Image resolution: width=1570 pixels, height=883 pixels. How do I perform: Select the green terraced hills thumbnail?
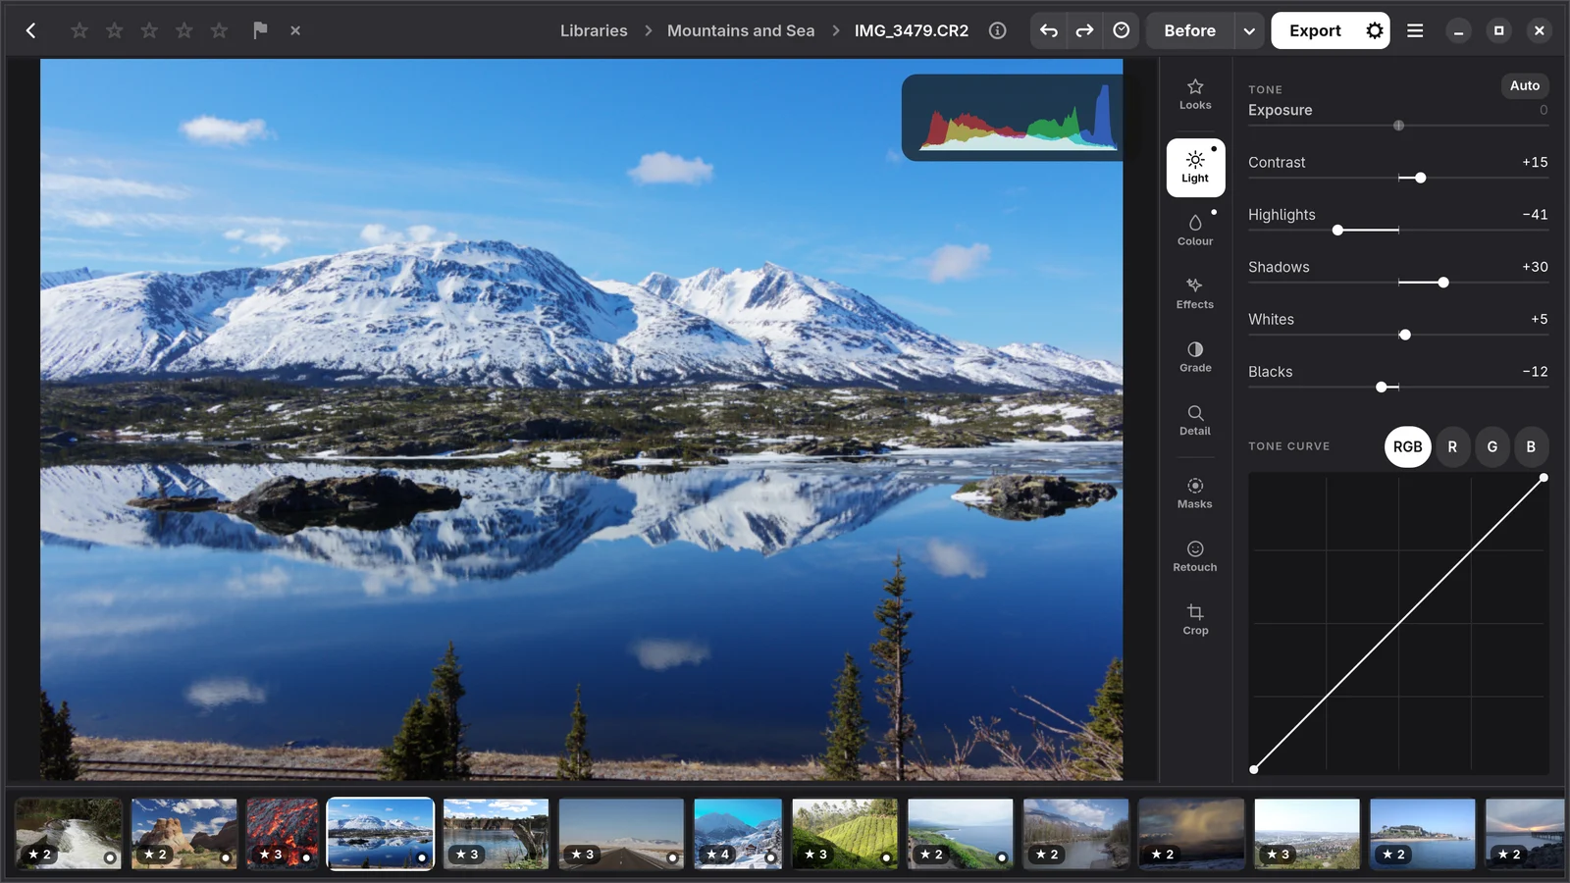[x=845, y=833]
